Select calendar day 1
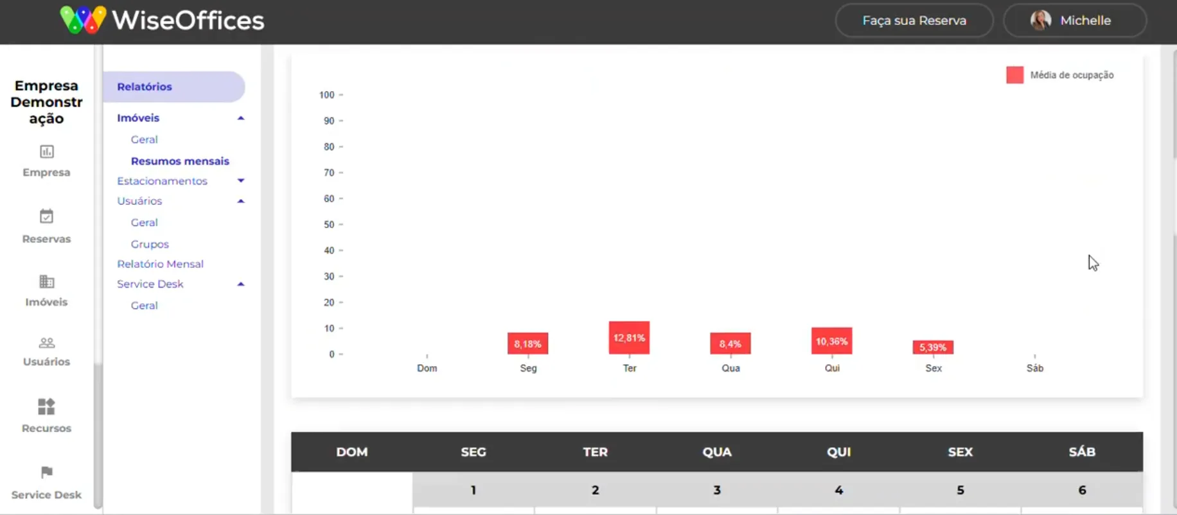 [x=473, y=491]
